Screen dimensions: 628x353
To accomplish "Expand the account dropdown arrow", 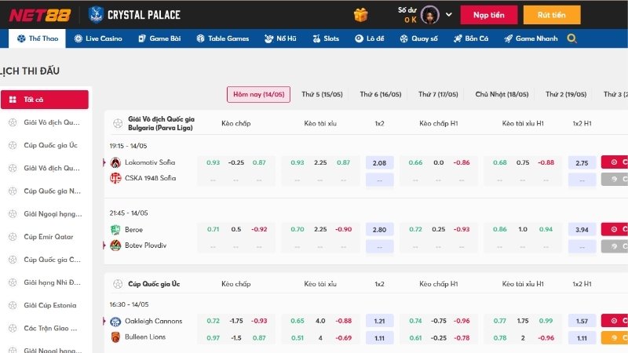I will [x=449, y=14].
